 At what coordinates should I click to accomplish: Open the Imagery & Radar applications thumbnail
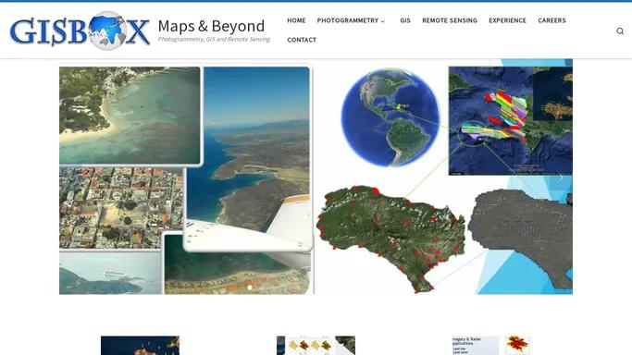pos(491,346)
